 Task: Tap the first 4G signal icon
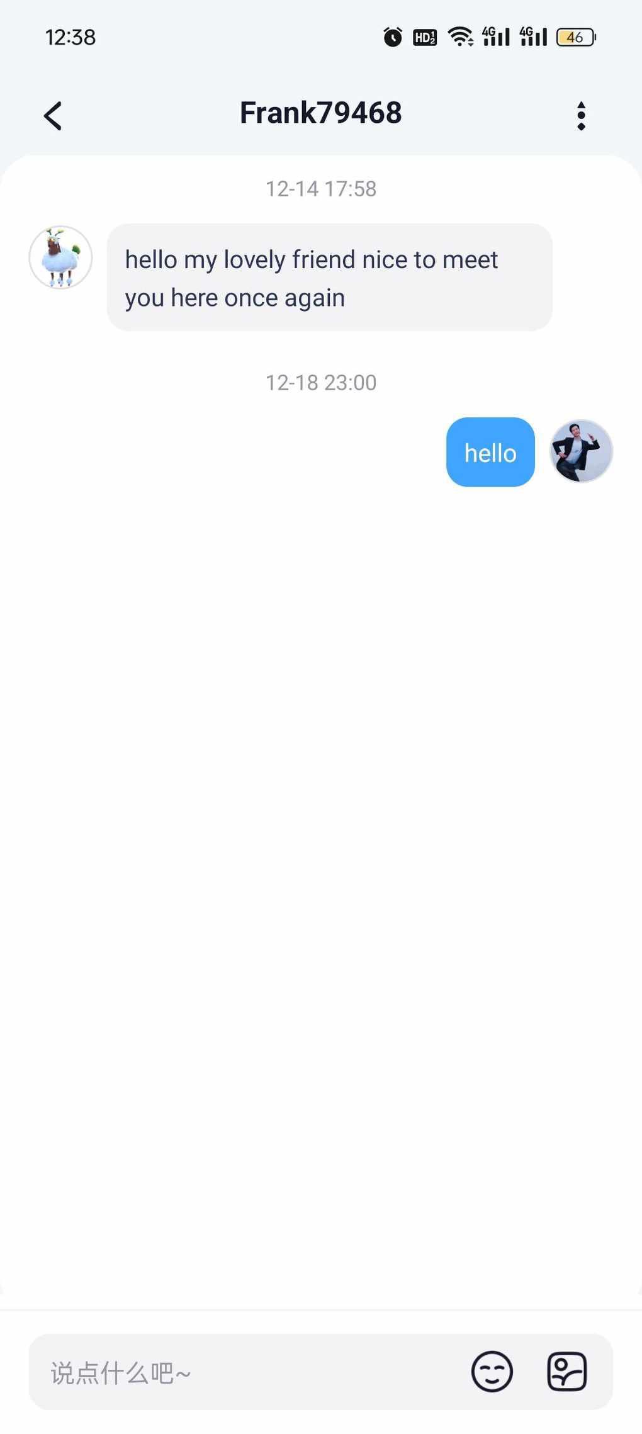coord(496,37)
